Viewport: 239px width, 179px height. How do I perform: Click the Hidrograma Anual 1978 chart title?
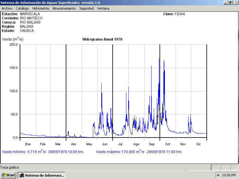click(x=102, y=39)
